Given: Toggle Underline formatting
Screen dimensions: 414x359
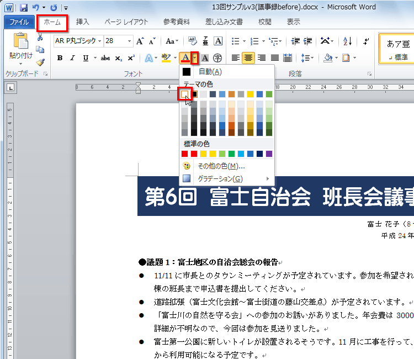Looking at the screenshot, I should [x=86, y=58].
